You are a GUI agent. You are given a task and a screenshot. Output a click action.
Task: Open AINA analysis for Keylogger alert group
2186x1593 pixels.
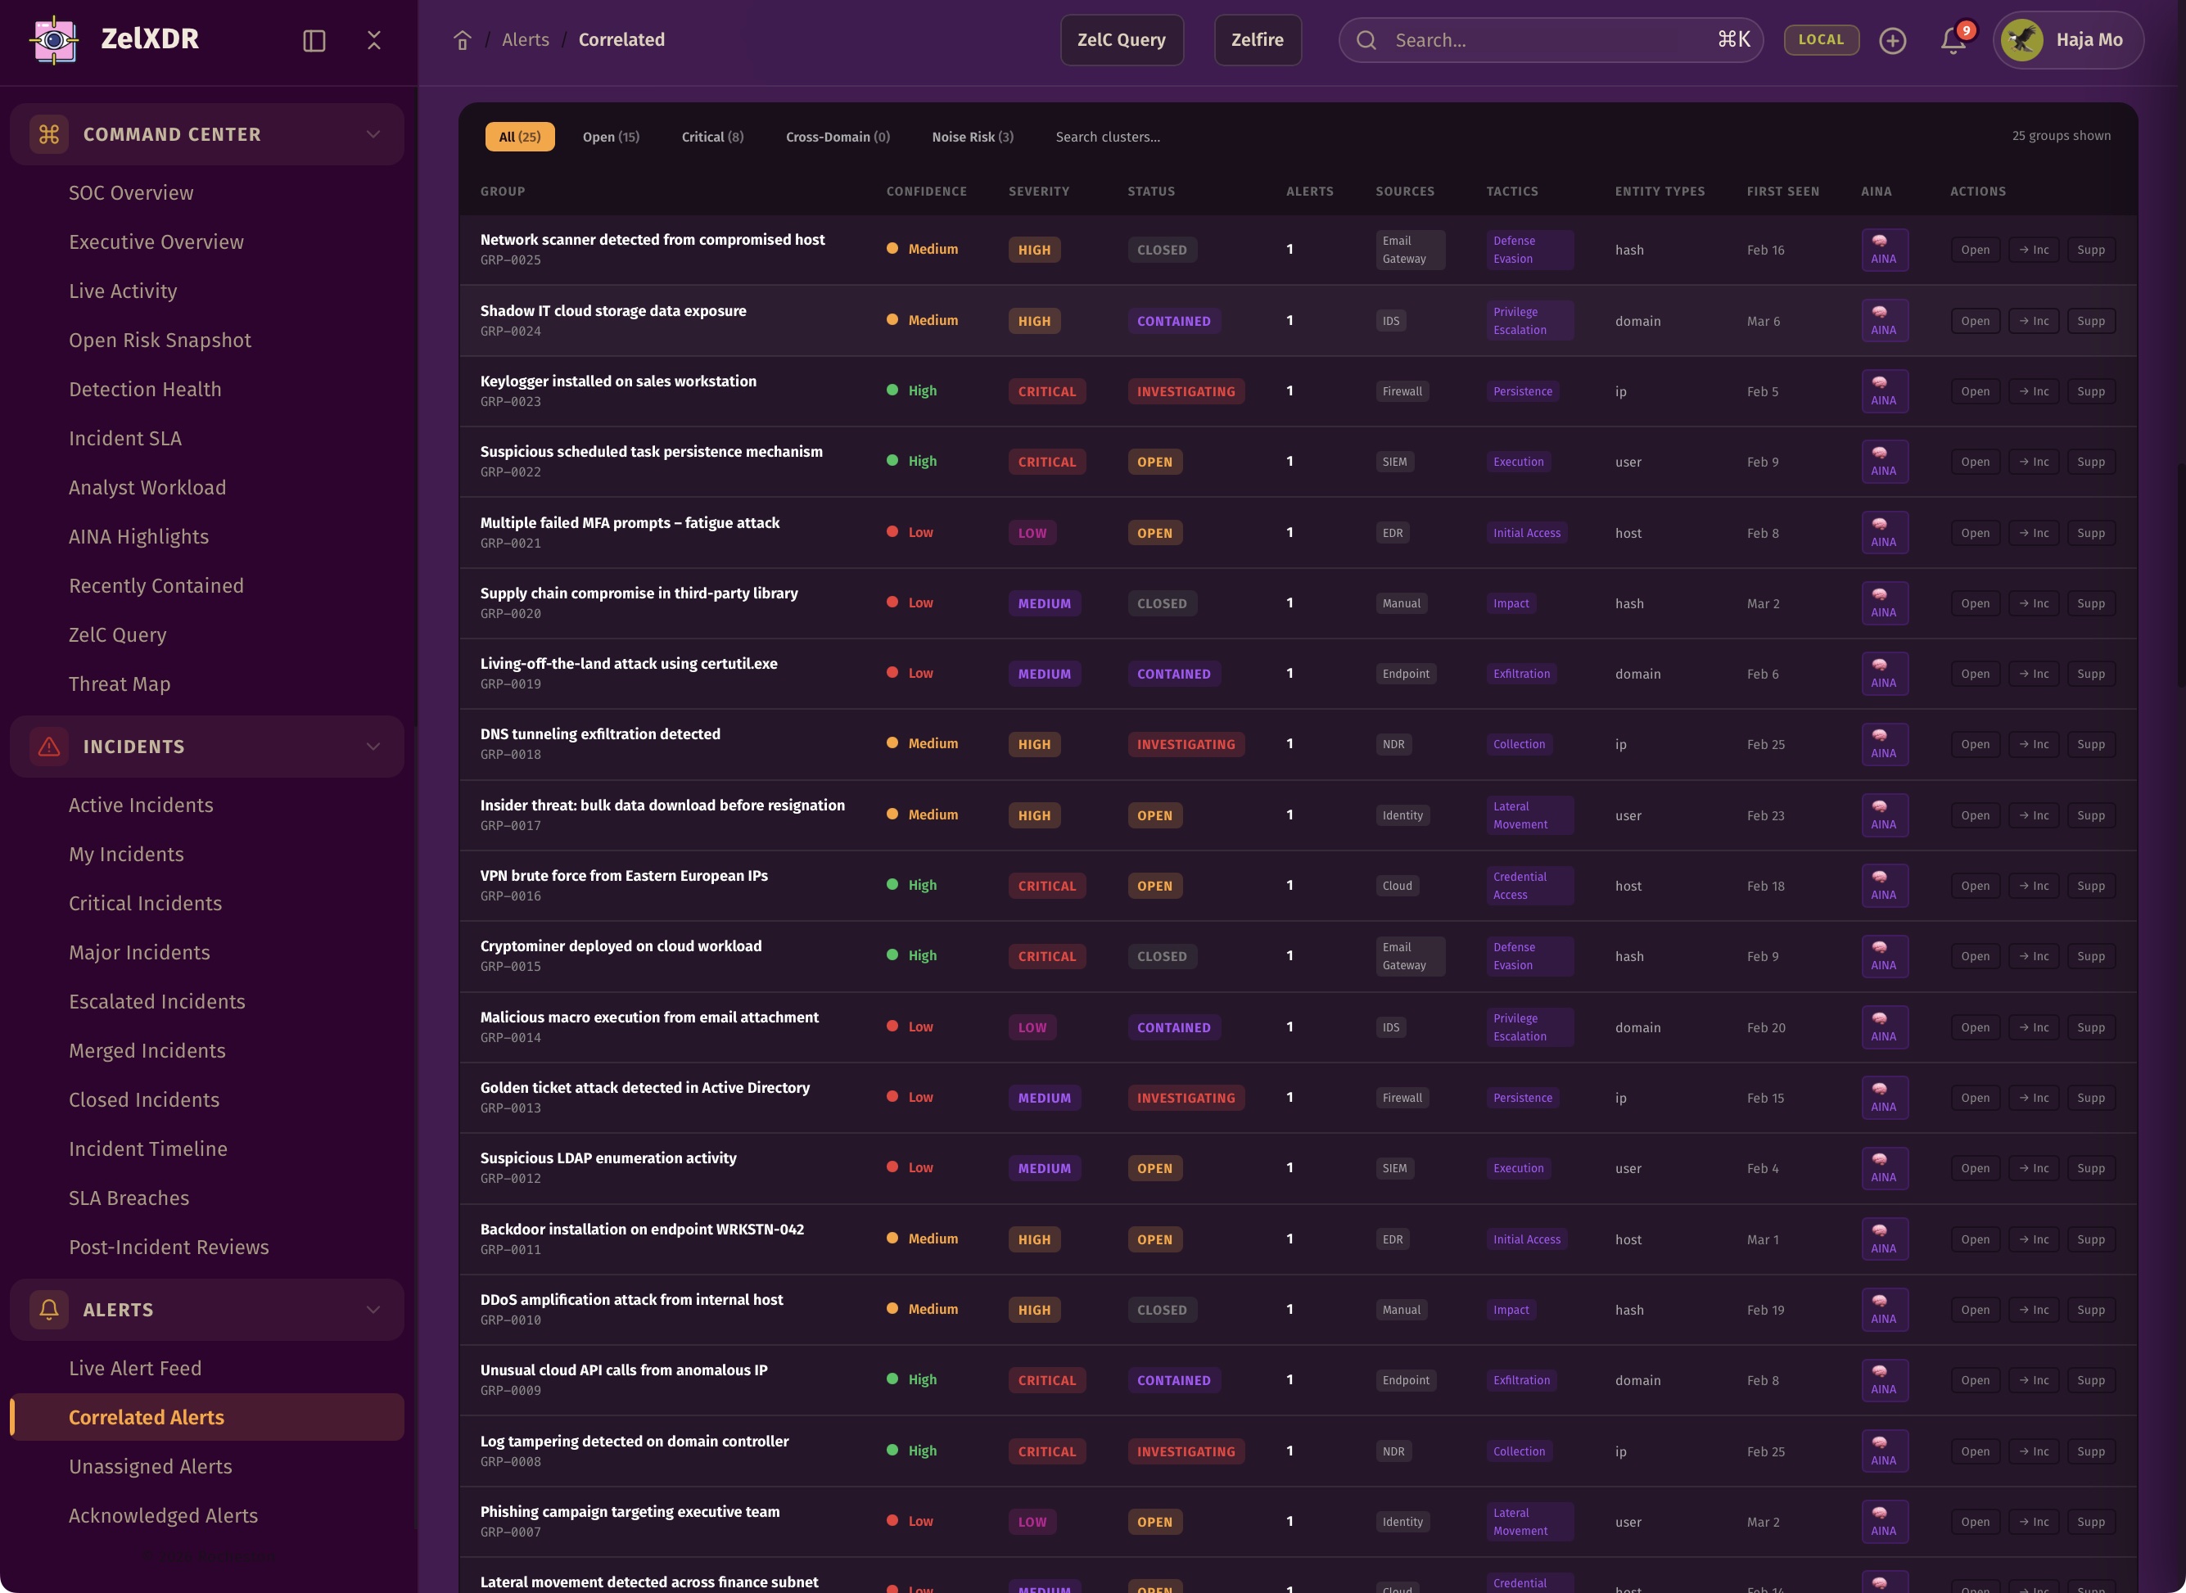[1883, 391]
